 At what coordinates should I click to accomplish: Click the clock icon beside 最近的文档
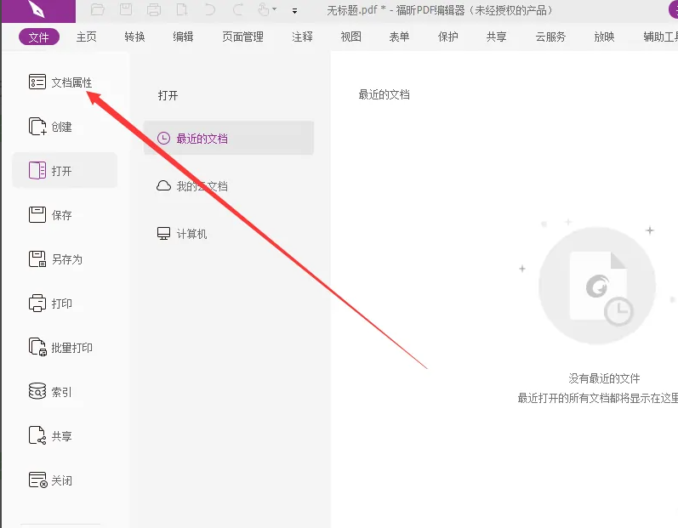(x=163, y=139)
